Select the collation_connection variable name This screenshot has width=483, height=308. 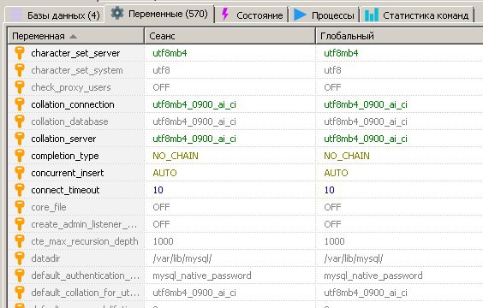pos(73,104)
